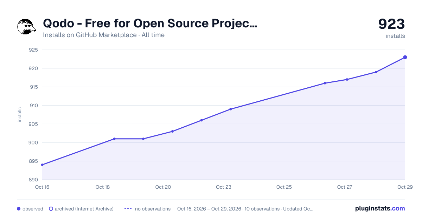
Task: Click the 925 y-axis label
Action: pyautogui.click(x=33, y=50)
